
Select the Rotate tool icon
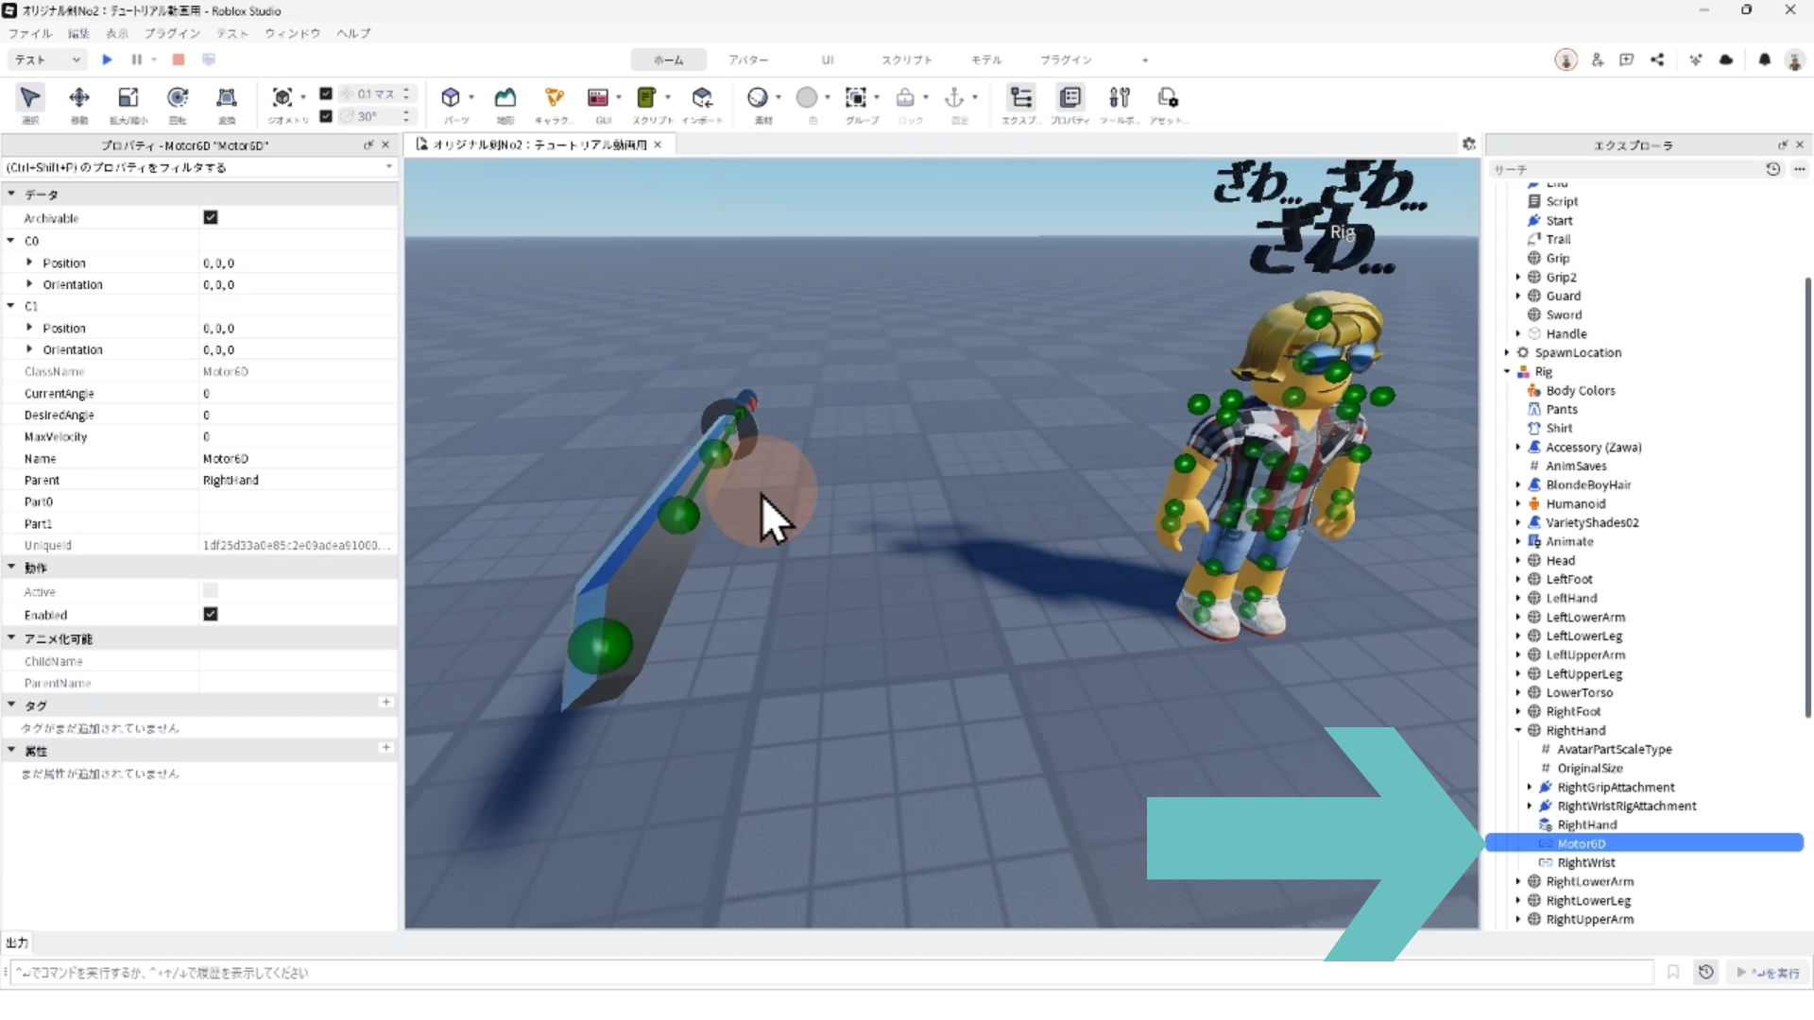(178, 98)
